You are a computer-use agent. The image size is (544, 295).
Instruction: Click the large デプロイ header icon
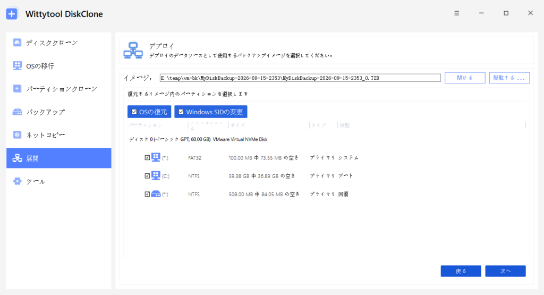click(x=133, y=50)
